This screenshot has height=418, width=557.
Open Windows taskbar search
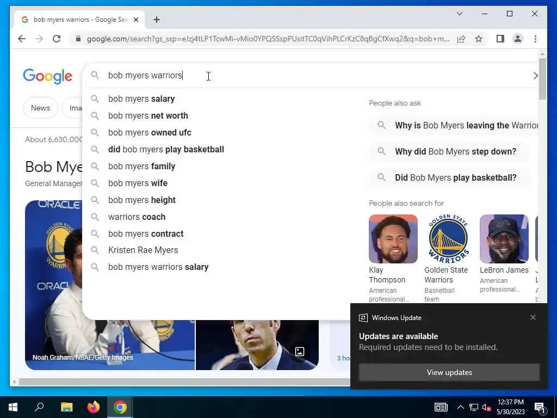pyautogui.click(x=39, y=407)
